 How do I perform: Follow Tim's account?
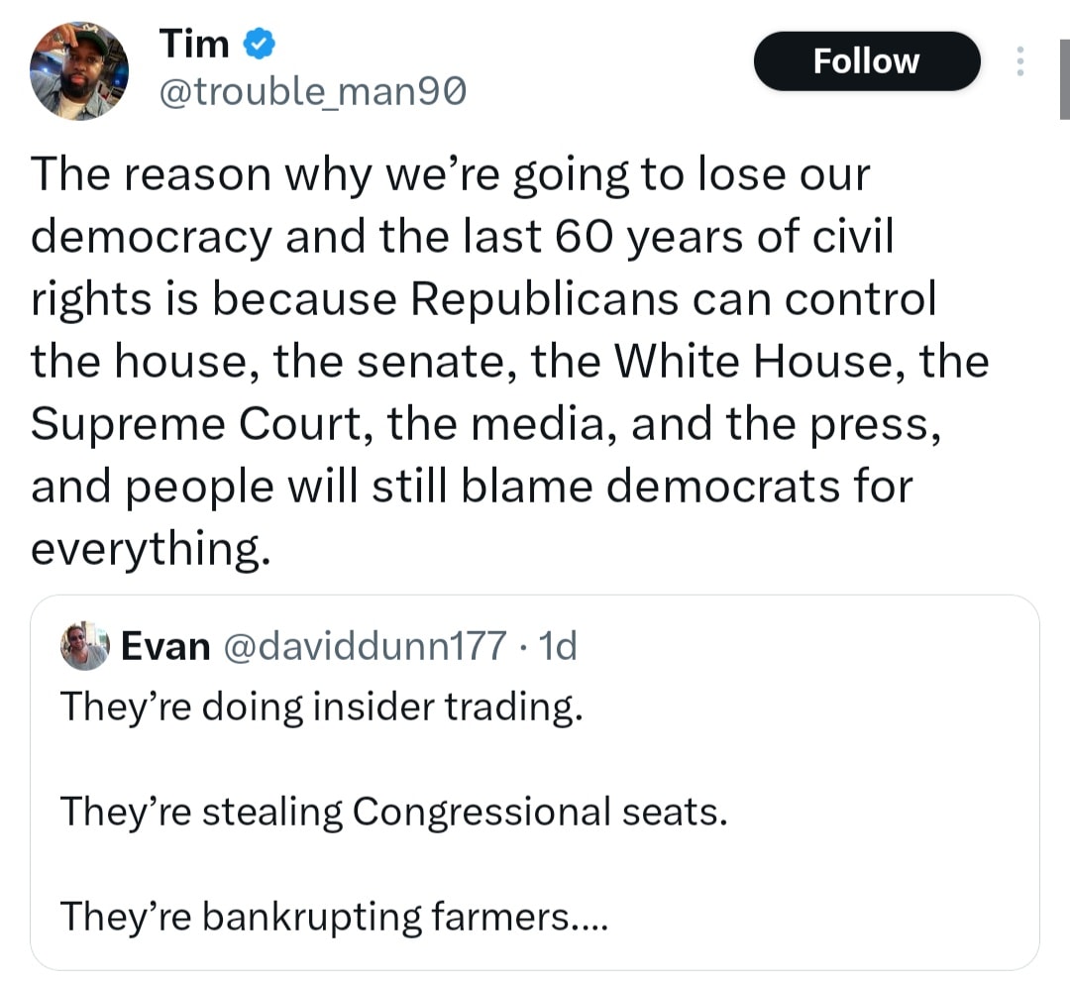pos(866,60)
